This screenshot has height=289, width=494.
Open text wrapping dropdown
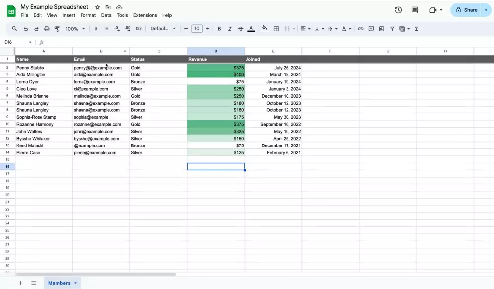click(x=332, y=29)
